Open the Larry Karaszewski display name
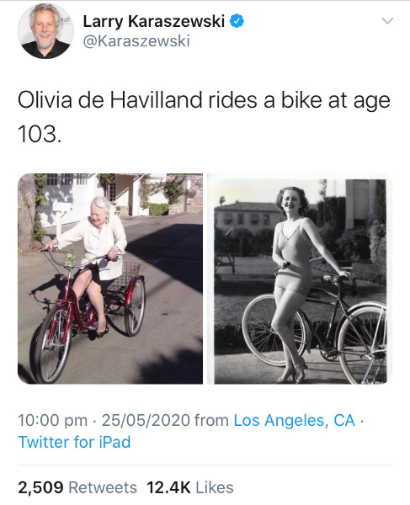Viewport: 410px width, 505px height. [153, 22]
